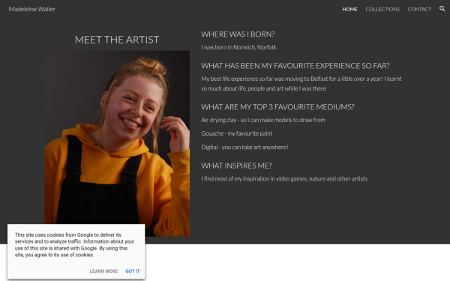
Task: Click the WHAT INSPIRES ME? heading
Action: [236, 166]
